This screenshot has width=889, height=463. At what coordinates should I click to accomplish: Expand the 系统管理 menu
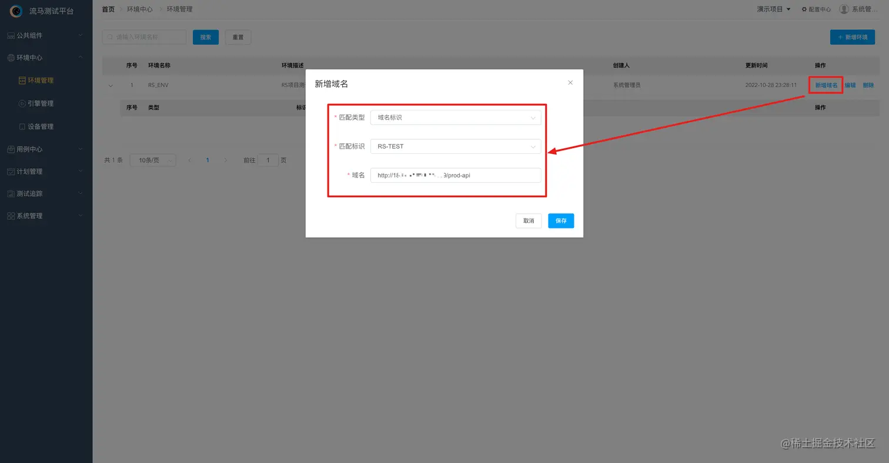click(x=81, y=216)
